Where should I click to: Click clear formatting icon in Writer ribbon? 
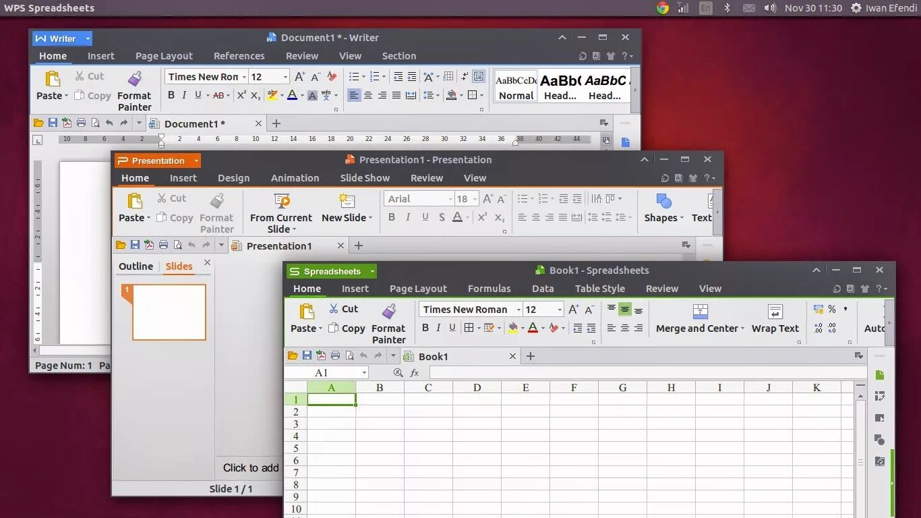(x=332, y=77)
